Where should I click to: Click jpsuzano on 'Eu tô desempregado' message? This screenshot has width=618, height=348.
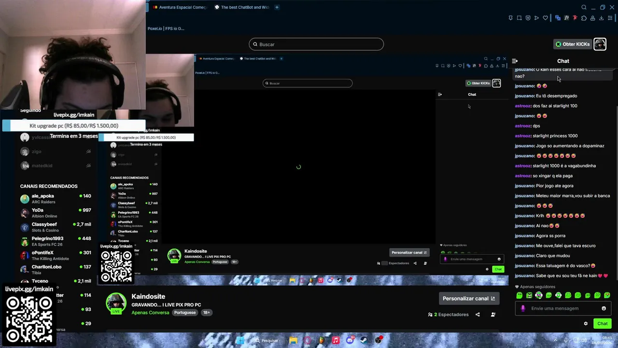[x=524, y=96]
